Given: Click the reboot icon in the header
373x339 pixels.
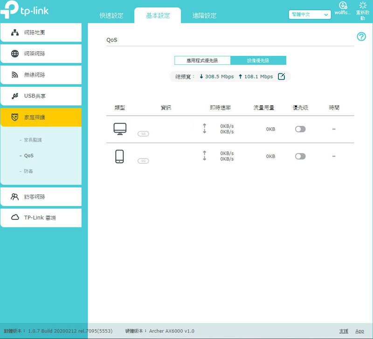Looking at the screenshot, I should pyautogui.click(x=363, y=5).
